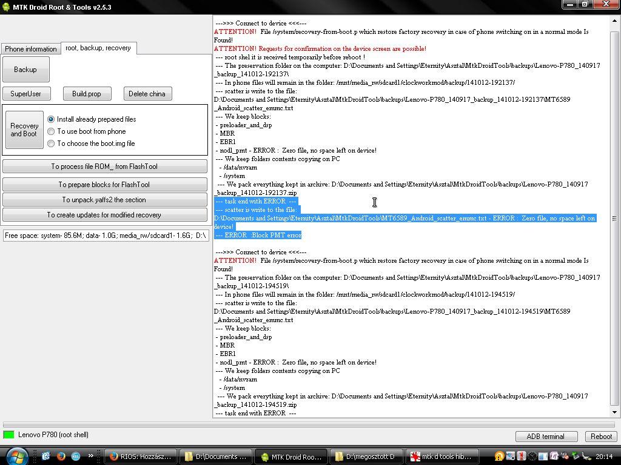Screen dimensions: 621x465
Task: Click the round blue quick launch icon
Action: [76, 457]
